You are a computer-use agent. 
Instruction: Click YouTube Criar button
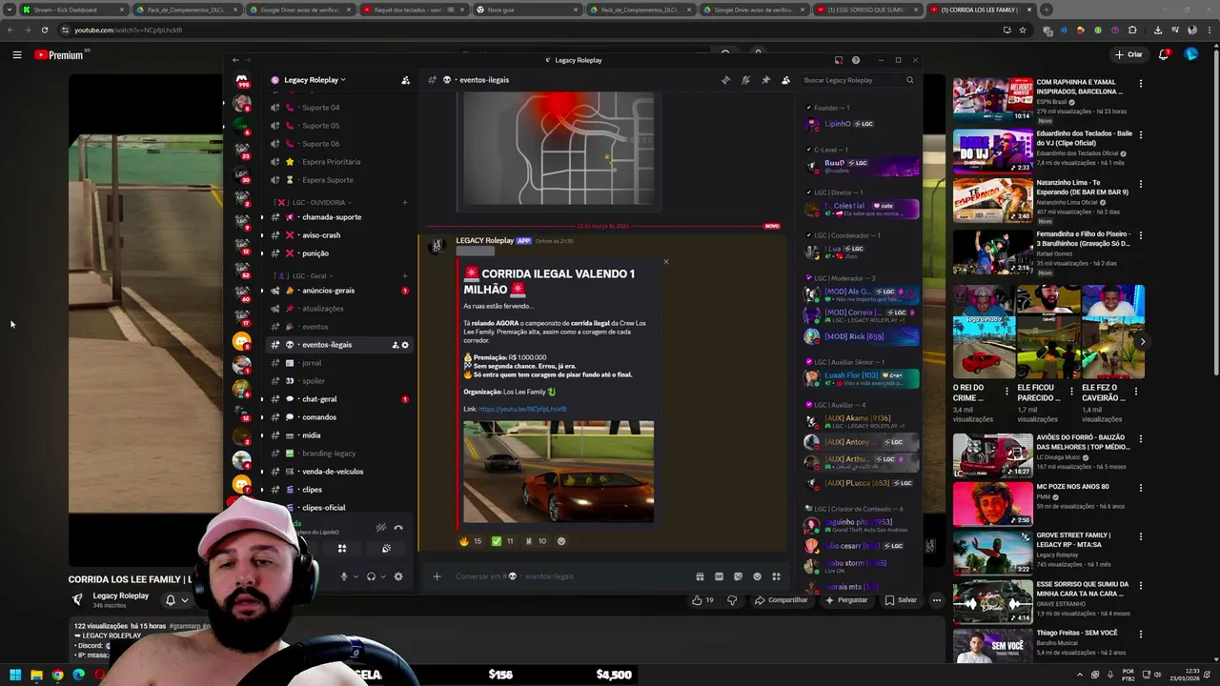[1128, 54]
